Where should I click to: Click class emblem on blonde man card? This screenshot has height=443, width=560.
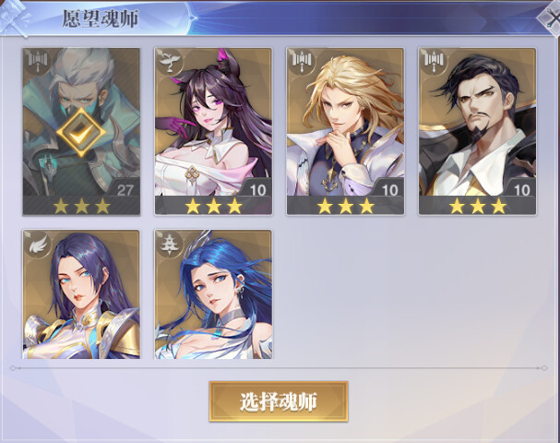point(302,60)
